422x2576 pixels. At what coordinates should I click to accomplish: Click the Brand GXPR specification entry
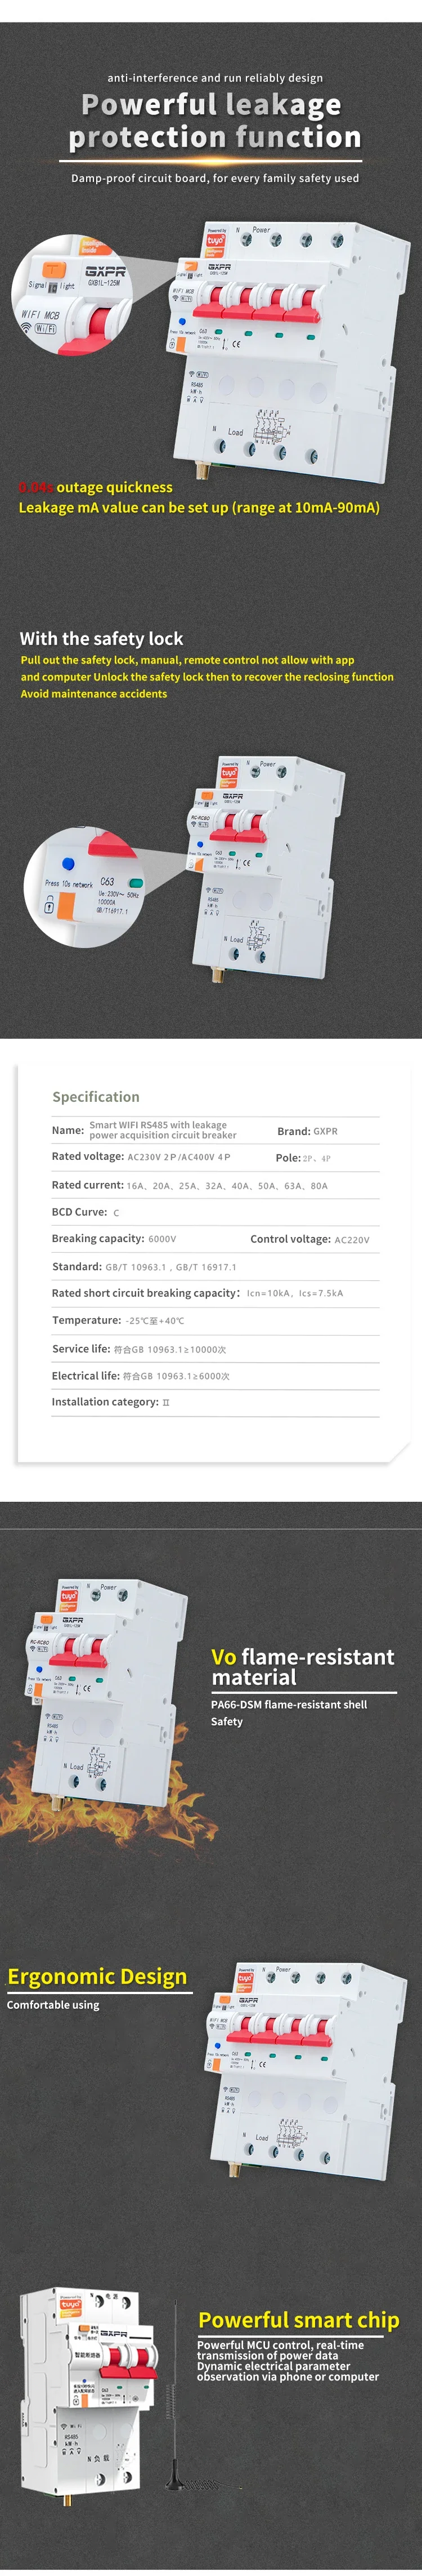click(x=307, y=1131)
